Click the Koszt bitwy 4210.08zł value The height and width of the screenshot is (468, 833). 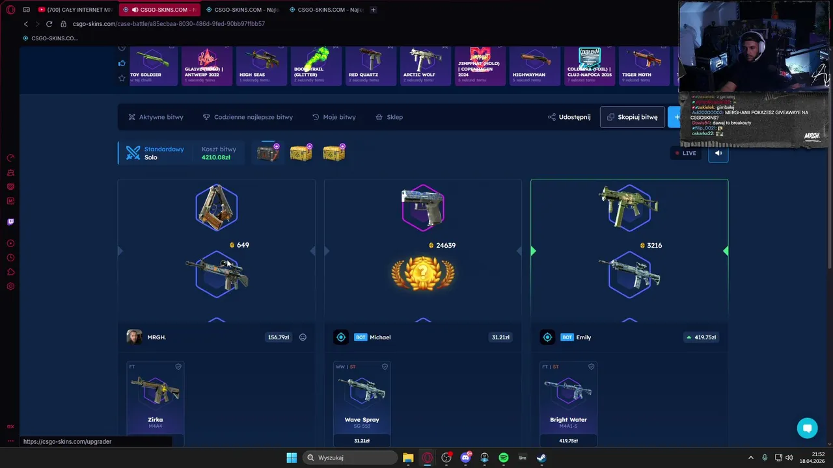coord(216,157)
